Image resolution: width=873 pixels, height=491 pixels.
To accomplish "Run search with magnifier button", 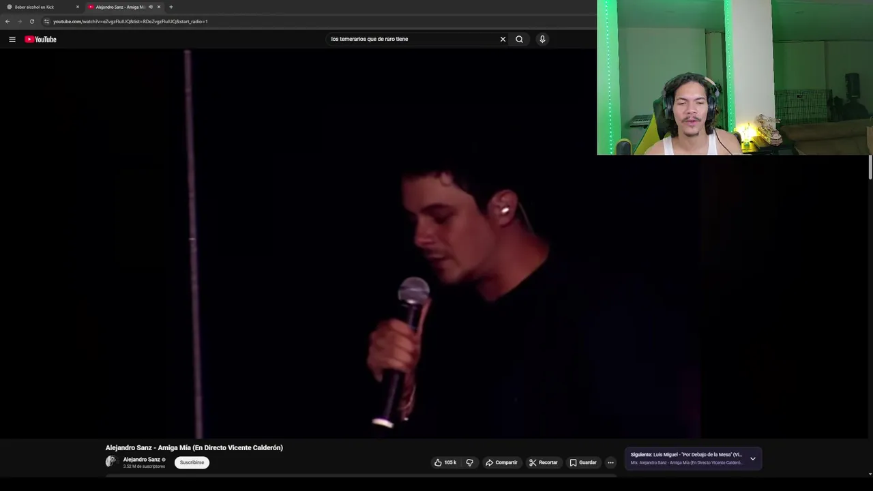I will (519, 40).
